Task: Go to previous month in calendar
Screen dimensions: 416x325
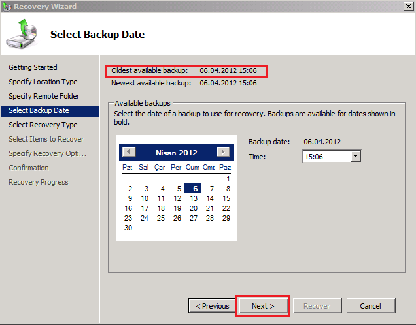Action: [130, 152]
